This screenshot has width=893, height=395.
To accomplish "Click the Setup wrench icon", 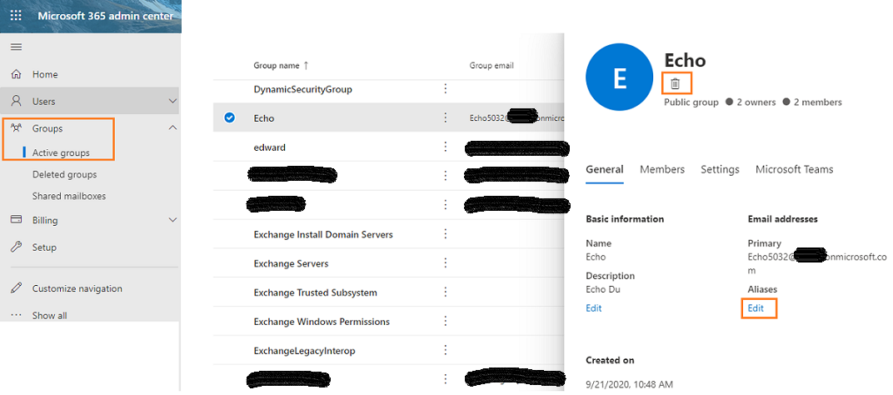I will [17, 247].
